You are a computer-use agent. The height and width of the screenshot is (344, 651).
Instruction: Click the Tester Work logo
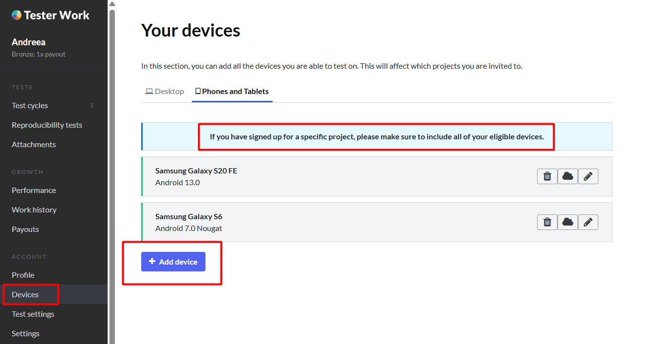(x=51, y=15)
